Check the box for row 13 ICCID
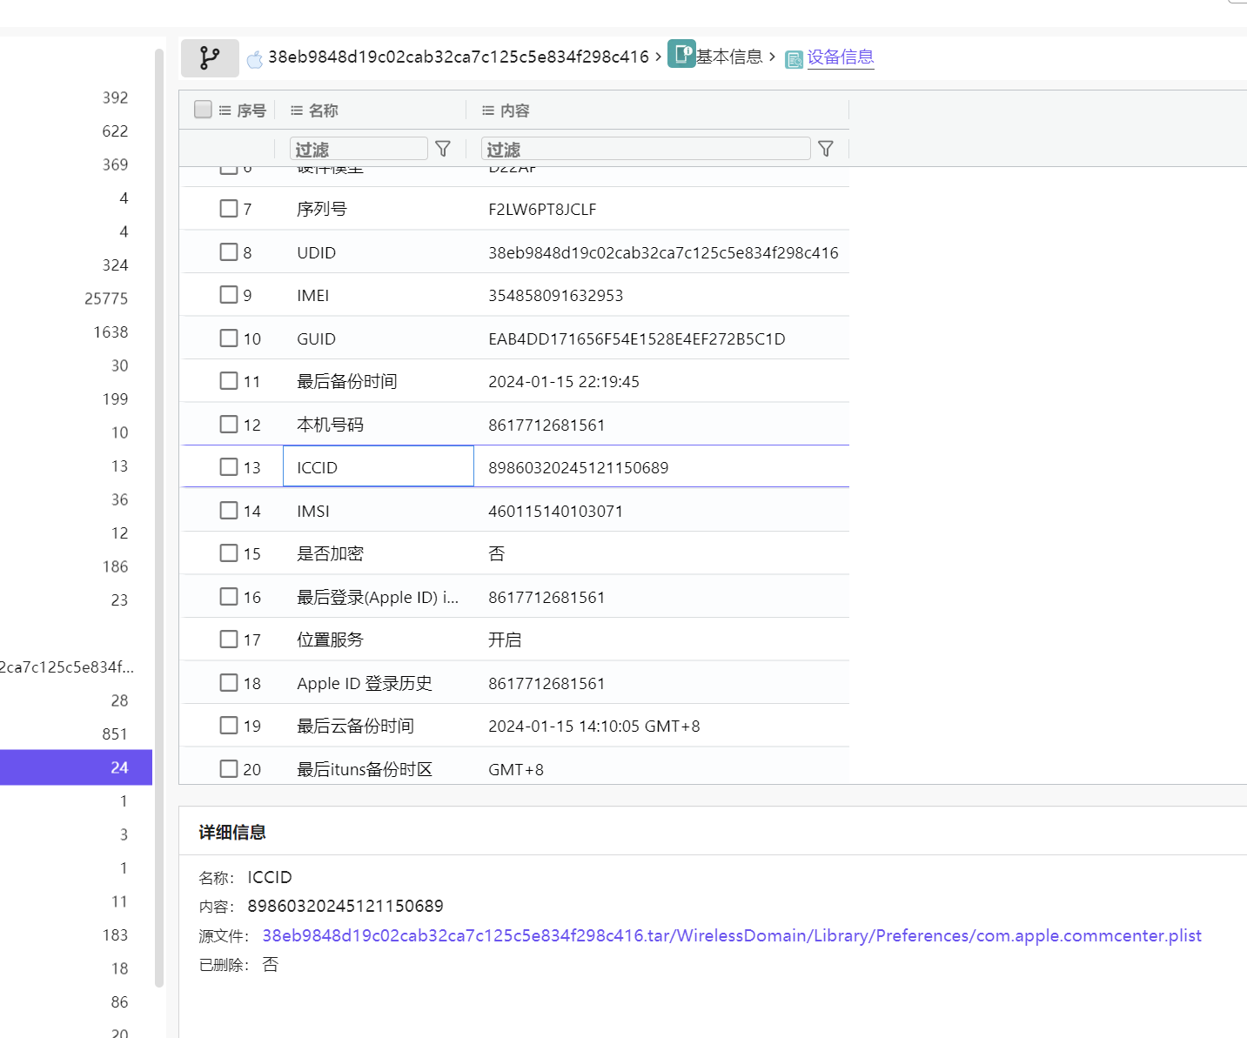 pyautogui.click(x=229, y=466)
